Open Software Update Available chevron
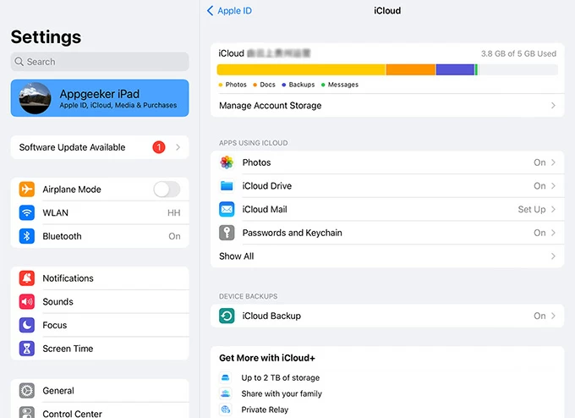Viewport: 575px width, 418px height. pos(178,147)
